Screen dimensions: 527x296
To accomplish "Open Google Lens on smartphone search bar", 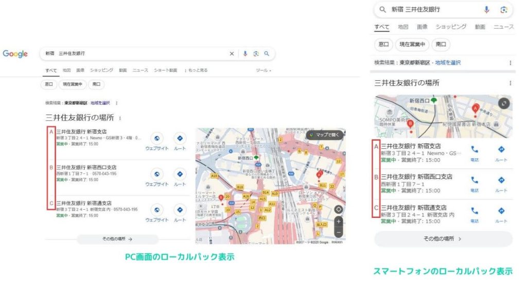I will pos(503,10).
